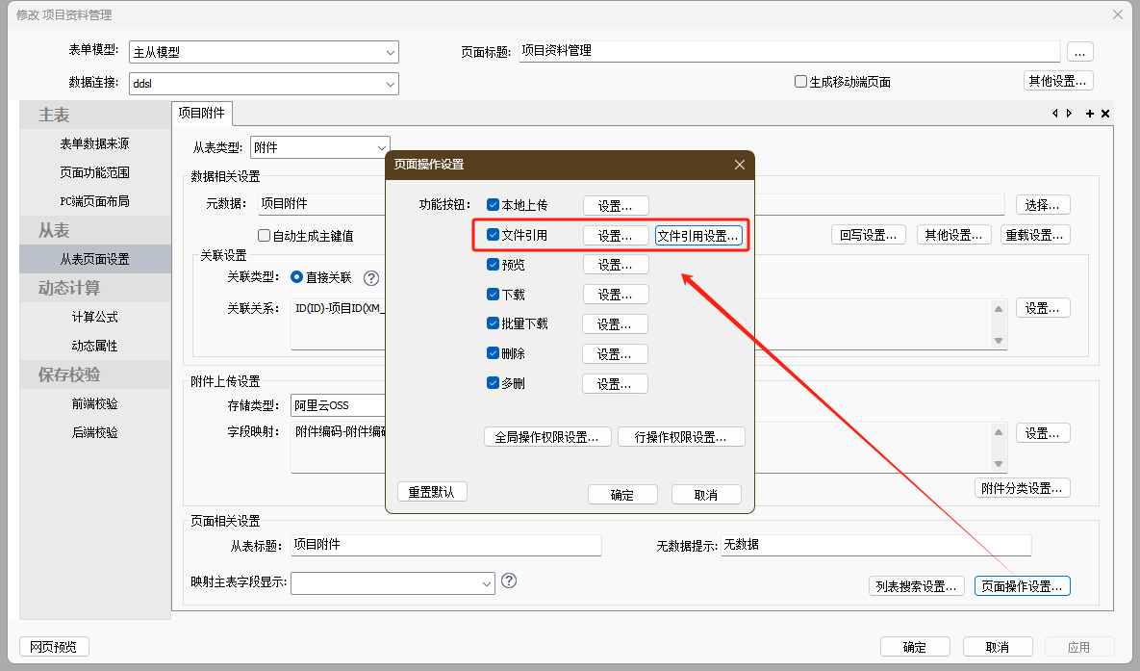This screenshot has height=671, width=1140.
Task: Click the tab strip left arrow
Action: (x=1055, y=114)
